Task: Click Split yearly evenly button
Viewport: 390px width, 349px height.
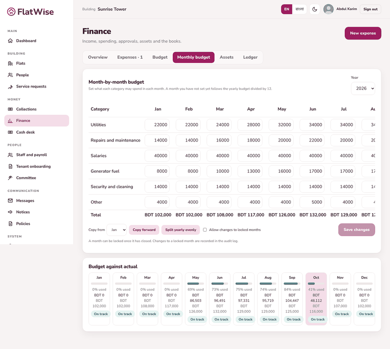Action: pos(181,230)
